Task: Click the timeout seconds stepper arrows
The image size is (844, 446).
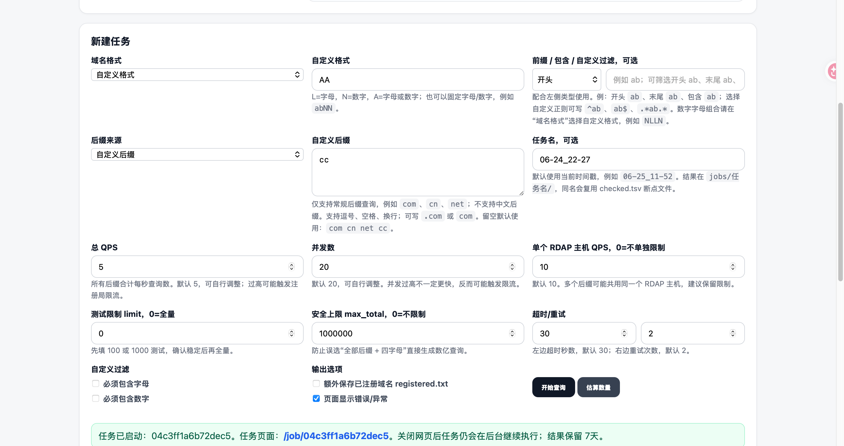Action: tap(624, 333)
